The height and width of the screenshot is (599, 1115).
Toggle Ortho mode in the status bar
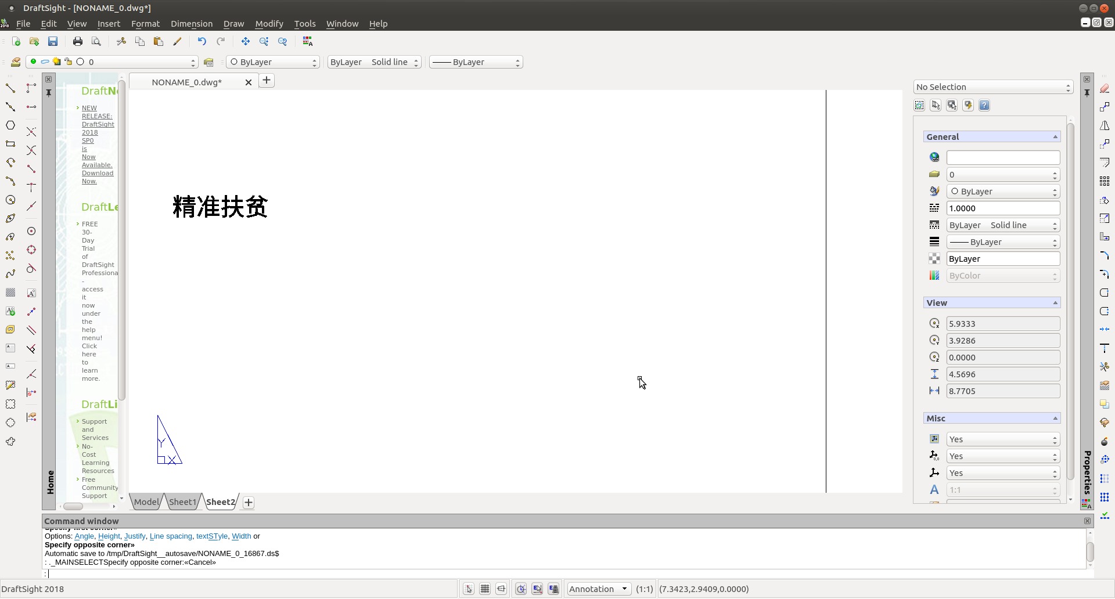click(501, 589)
